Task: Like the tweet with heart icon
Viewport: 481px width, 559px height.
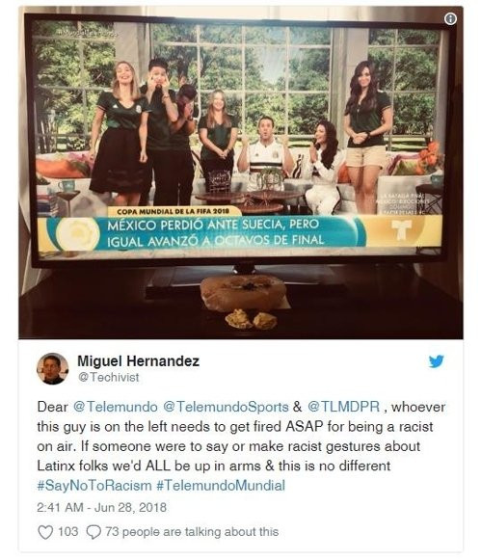Action: tap(45, 532)
